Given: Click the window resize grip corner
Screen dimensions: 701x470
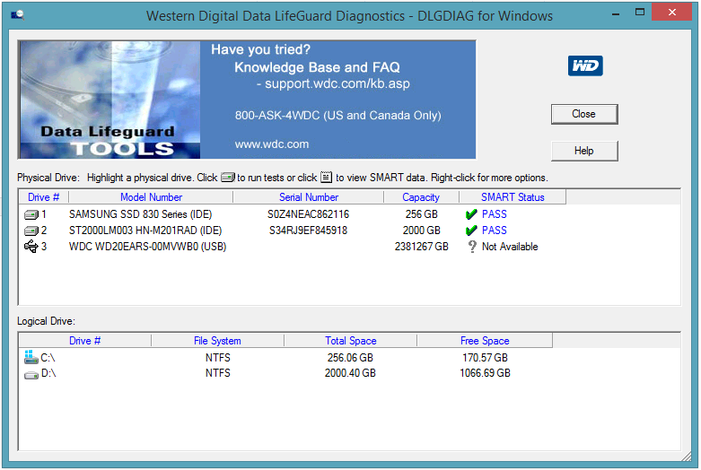Looking at the screenshot, I should 687,457.
